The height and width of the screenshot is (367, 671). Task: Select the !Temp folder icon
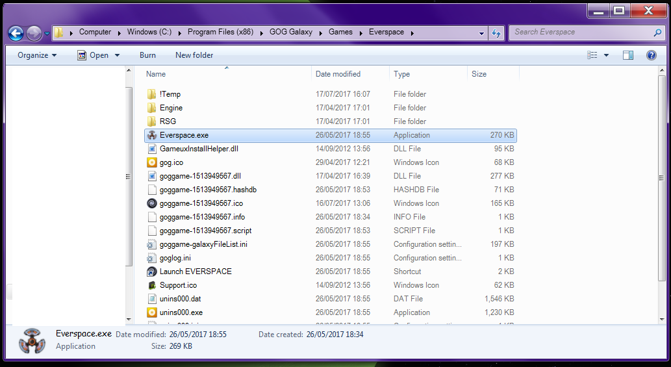click(151, 94)
